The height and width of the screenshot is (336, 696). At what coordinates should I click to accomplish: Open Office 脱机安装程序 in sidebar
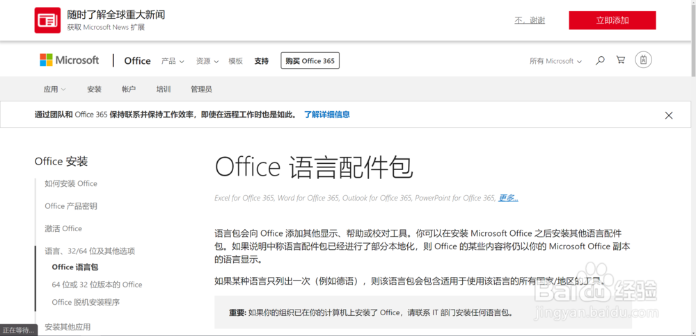click(86, 303)
